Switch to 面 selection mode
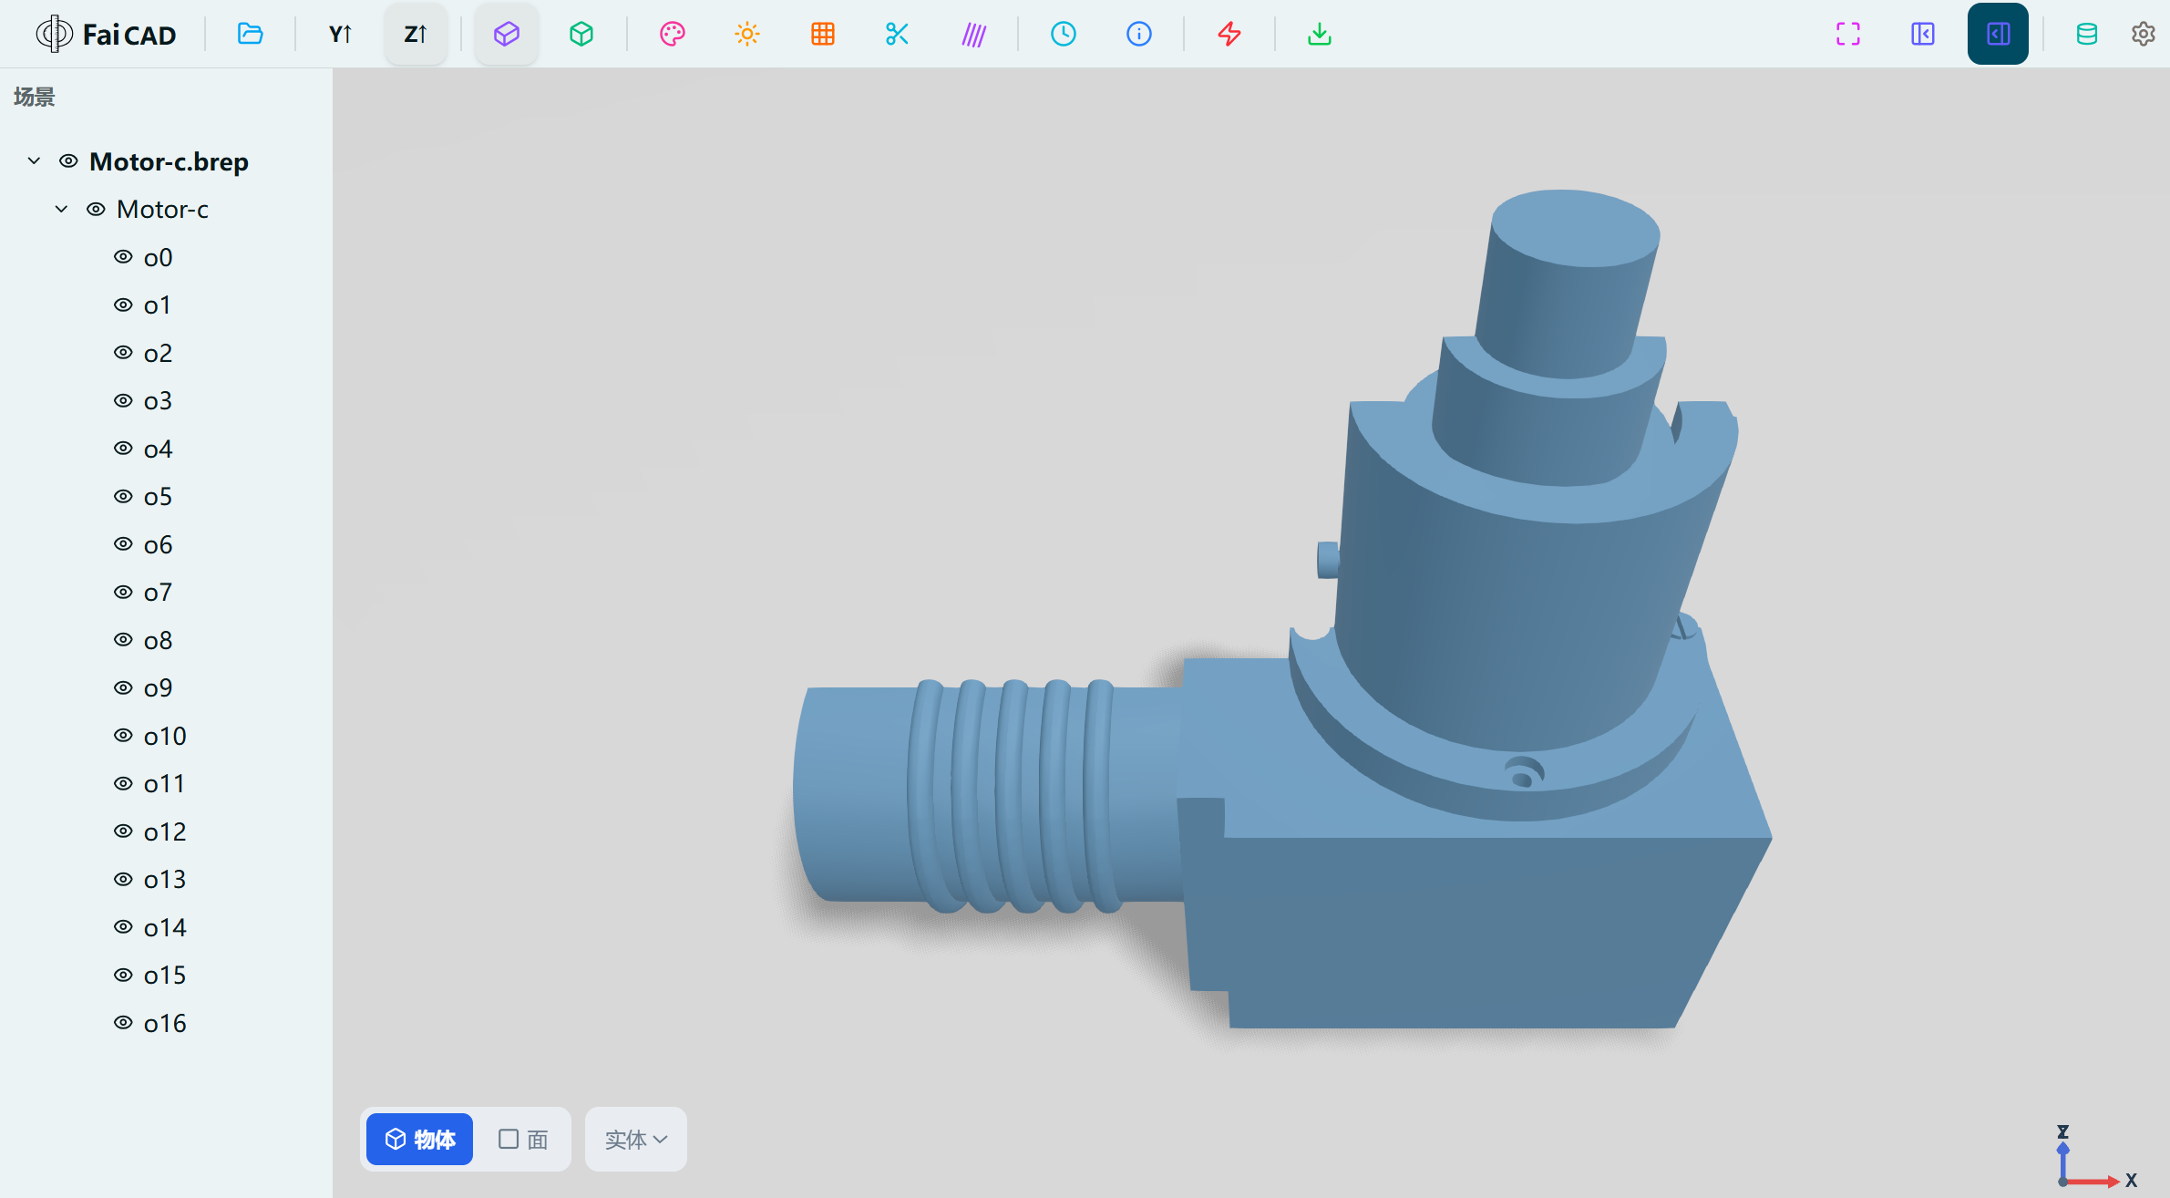The height and width of the screenshot is (1198, 2170). click(x=523, y=1140)
